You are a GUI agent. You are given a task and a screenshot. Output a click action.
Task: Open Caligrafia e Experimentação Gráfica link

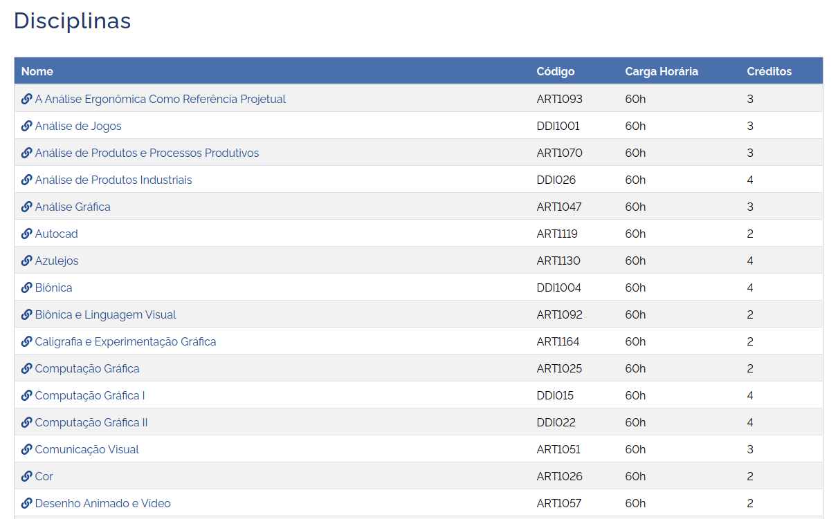point(125,341)
